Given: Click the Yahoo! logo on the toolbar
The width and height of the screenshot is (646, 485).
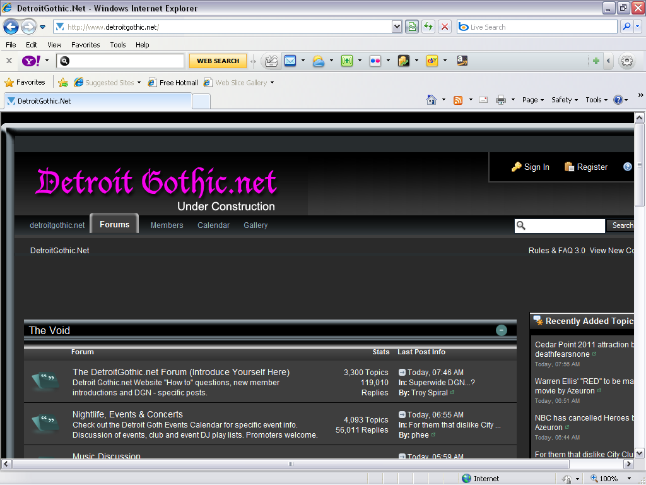Looking at the screenshot, I should click(31, 61).
